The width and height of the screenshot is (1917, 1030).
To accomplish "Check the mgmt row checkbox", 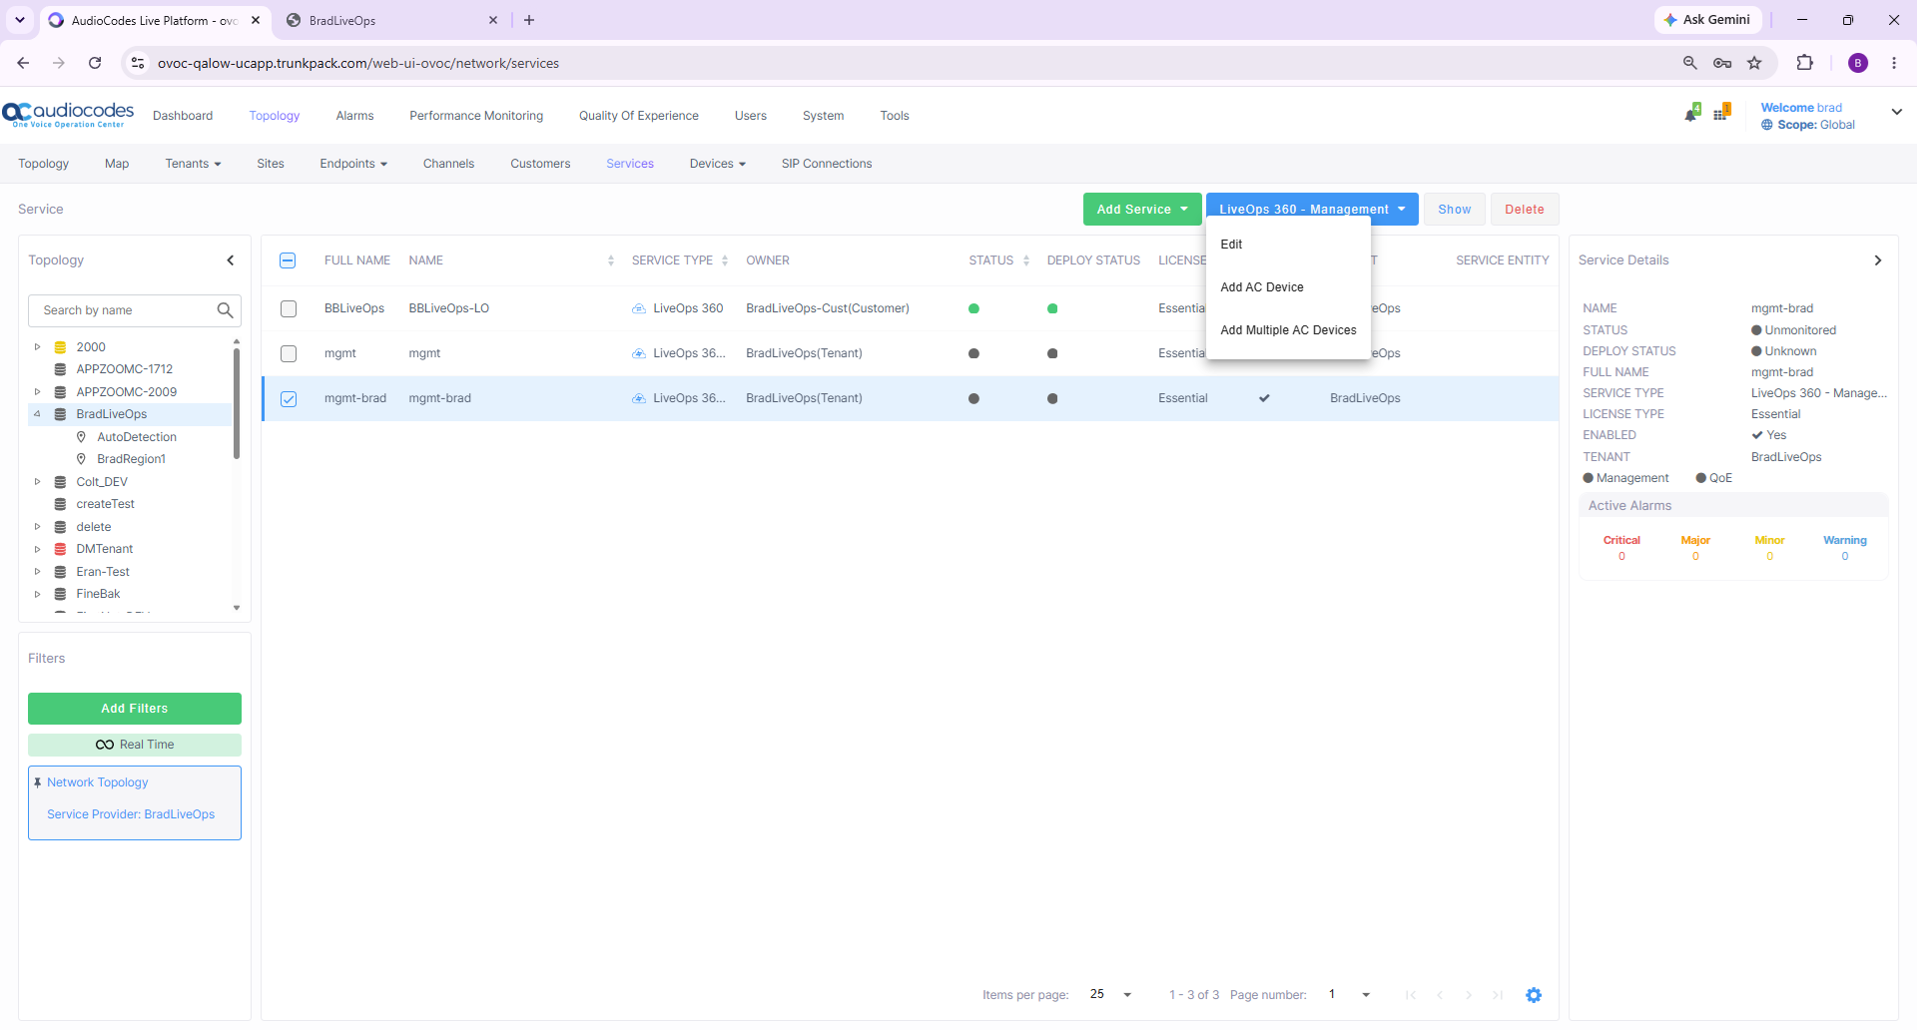I will tap(289, 353).
